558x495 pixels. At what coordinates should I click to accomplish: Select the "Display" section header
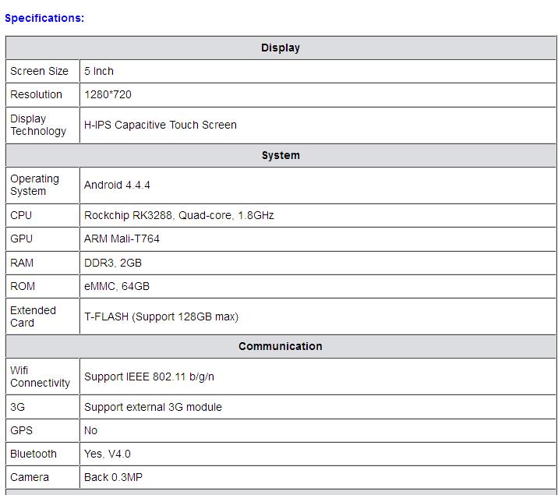click(x=281, y=48)
